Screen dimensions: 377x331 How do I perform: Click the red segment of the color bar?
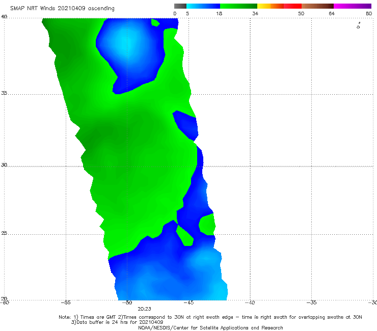click(292, 6)
